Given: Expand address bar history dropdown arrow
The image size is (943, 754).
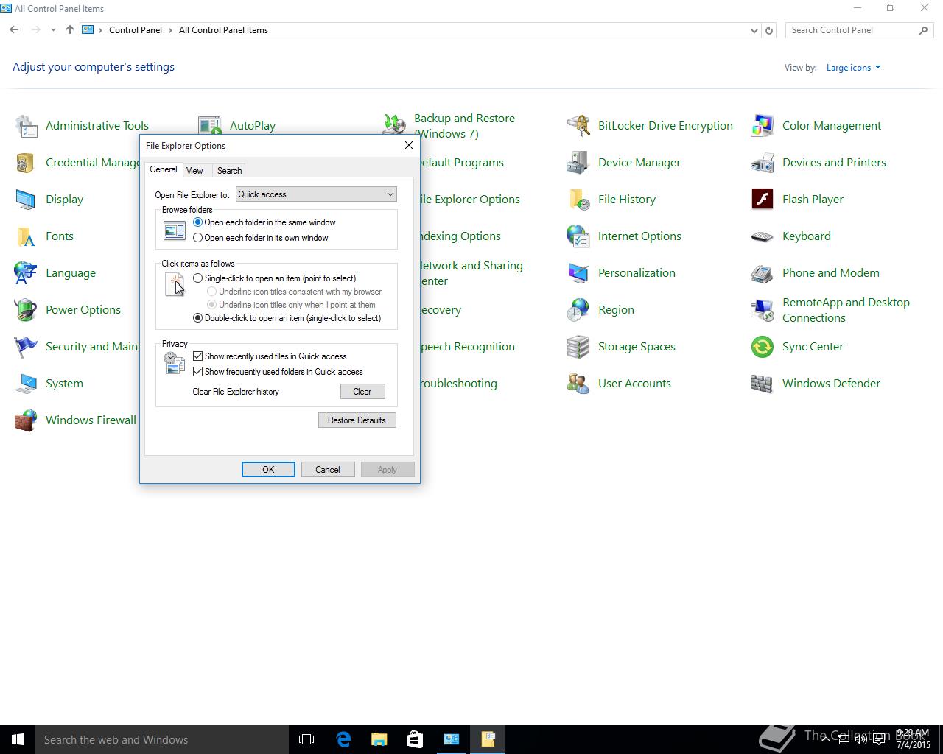Looking at the screenshot, I should [754, 30].
